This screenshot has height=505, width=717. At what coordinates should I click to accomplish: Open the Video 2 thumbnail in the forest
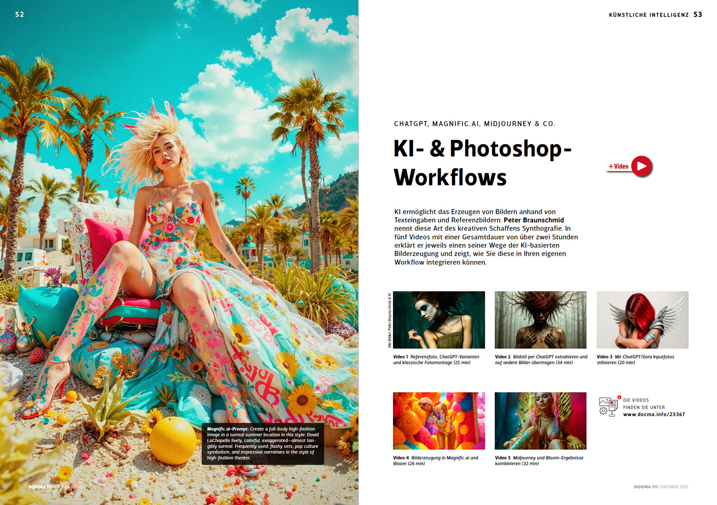[x=541, y=320]
